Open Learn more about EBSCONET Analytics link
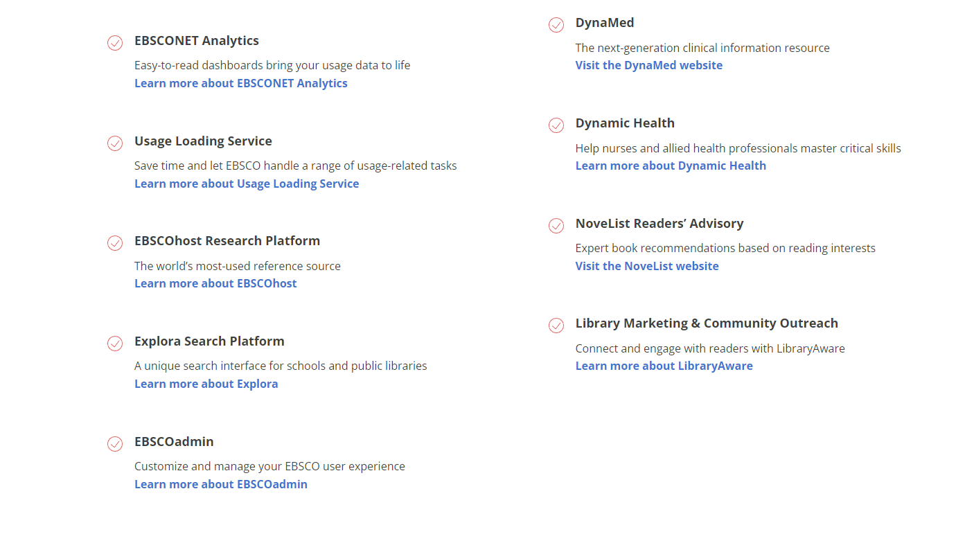The width and height of the screenshot is (974, 534). (241, 83)
